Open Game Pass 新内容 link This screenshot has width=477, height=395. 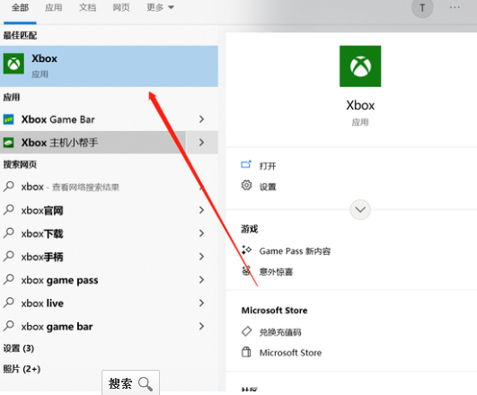pyautogui.click(x=295, y=251)
